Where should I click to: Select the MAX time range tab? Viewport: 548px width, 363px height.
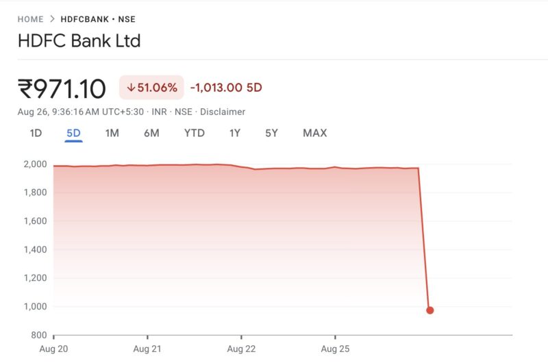coord(314,133)
